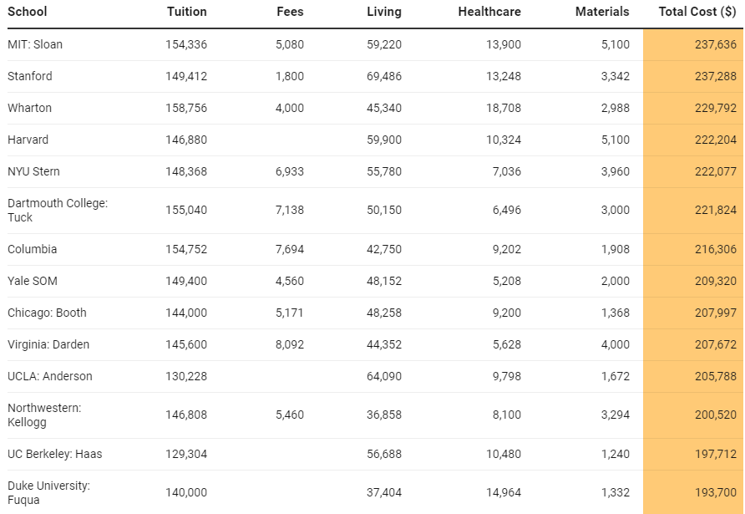Sort by the Tuition column header
Screen dimensions: 745x514
[x=186, y=12]
